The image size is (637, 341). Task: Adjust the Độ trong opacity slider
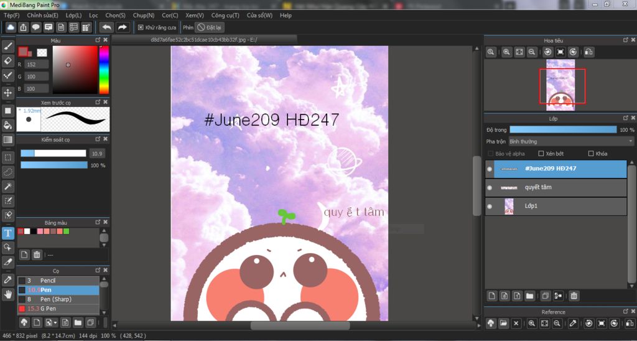(563, 129)
